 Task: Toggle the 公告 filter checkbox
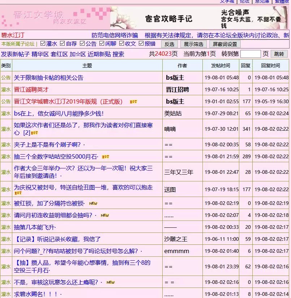82,44
